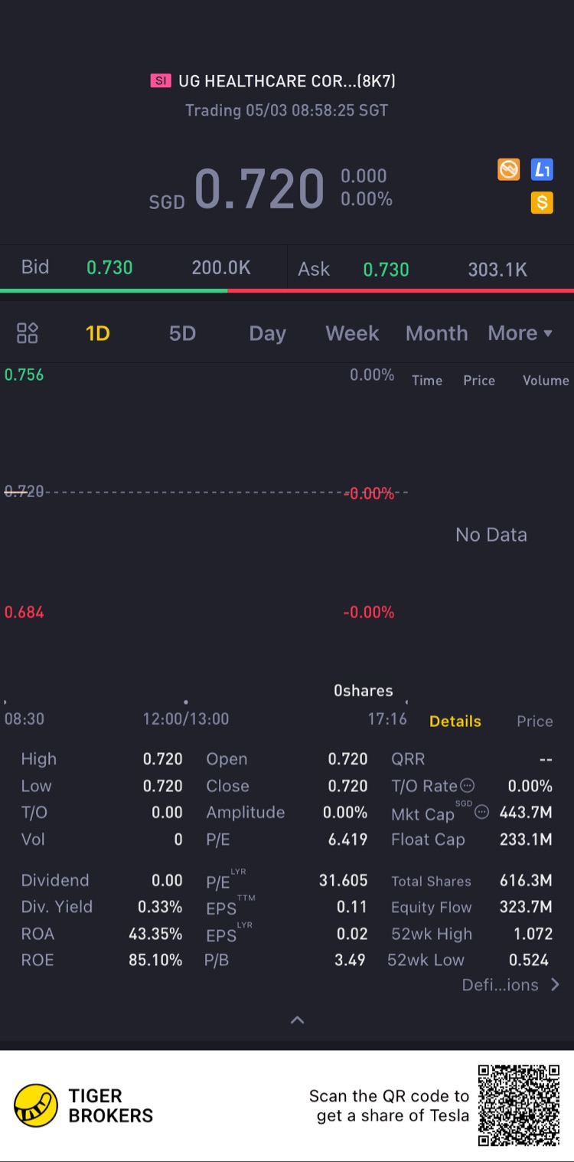Switch to the Price panel view
This screenshot has width=574, height=1162.
(534, 721)
